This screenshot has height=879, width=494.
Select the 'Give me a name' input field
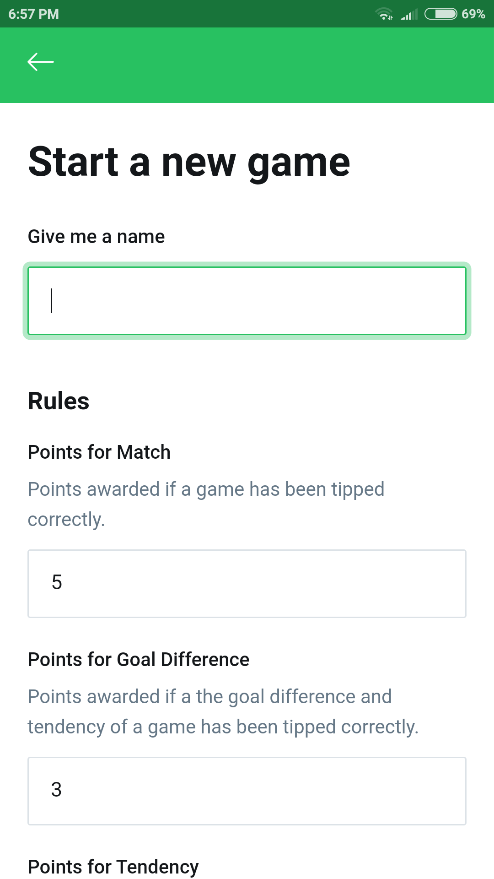point(247,300)
